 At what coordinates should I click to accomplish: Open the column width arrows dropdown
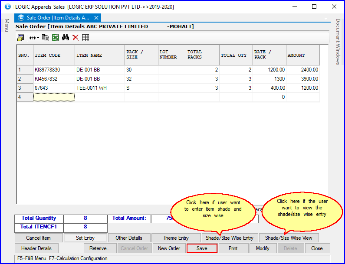pyautogui.click(x=34, y=38)
